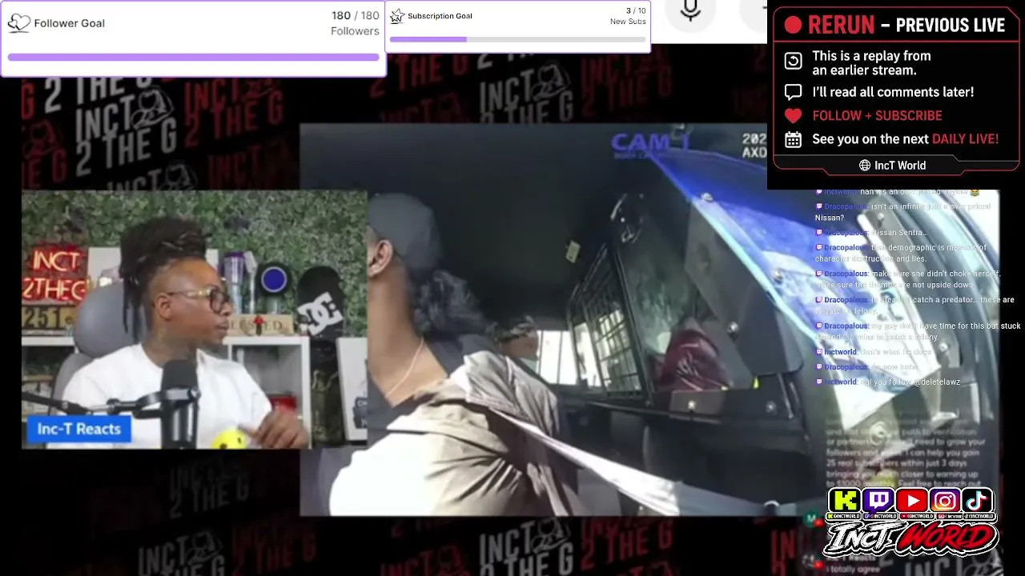The image size is (1025, 576).
Task: Click the streamer webcam feed
Action: click(x=194, y=319)
